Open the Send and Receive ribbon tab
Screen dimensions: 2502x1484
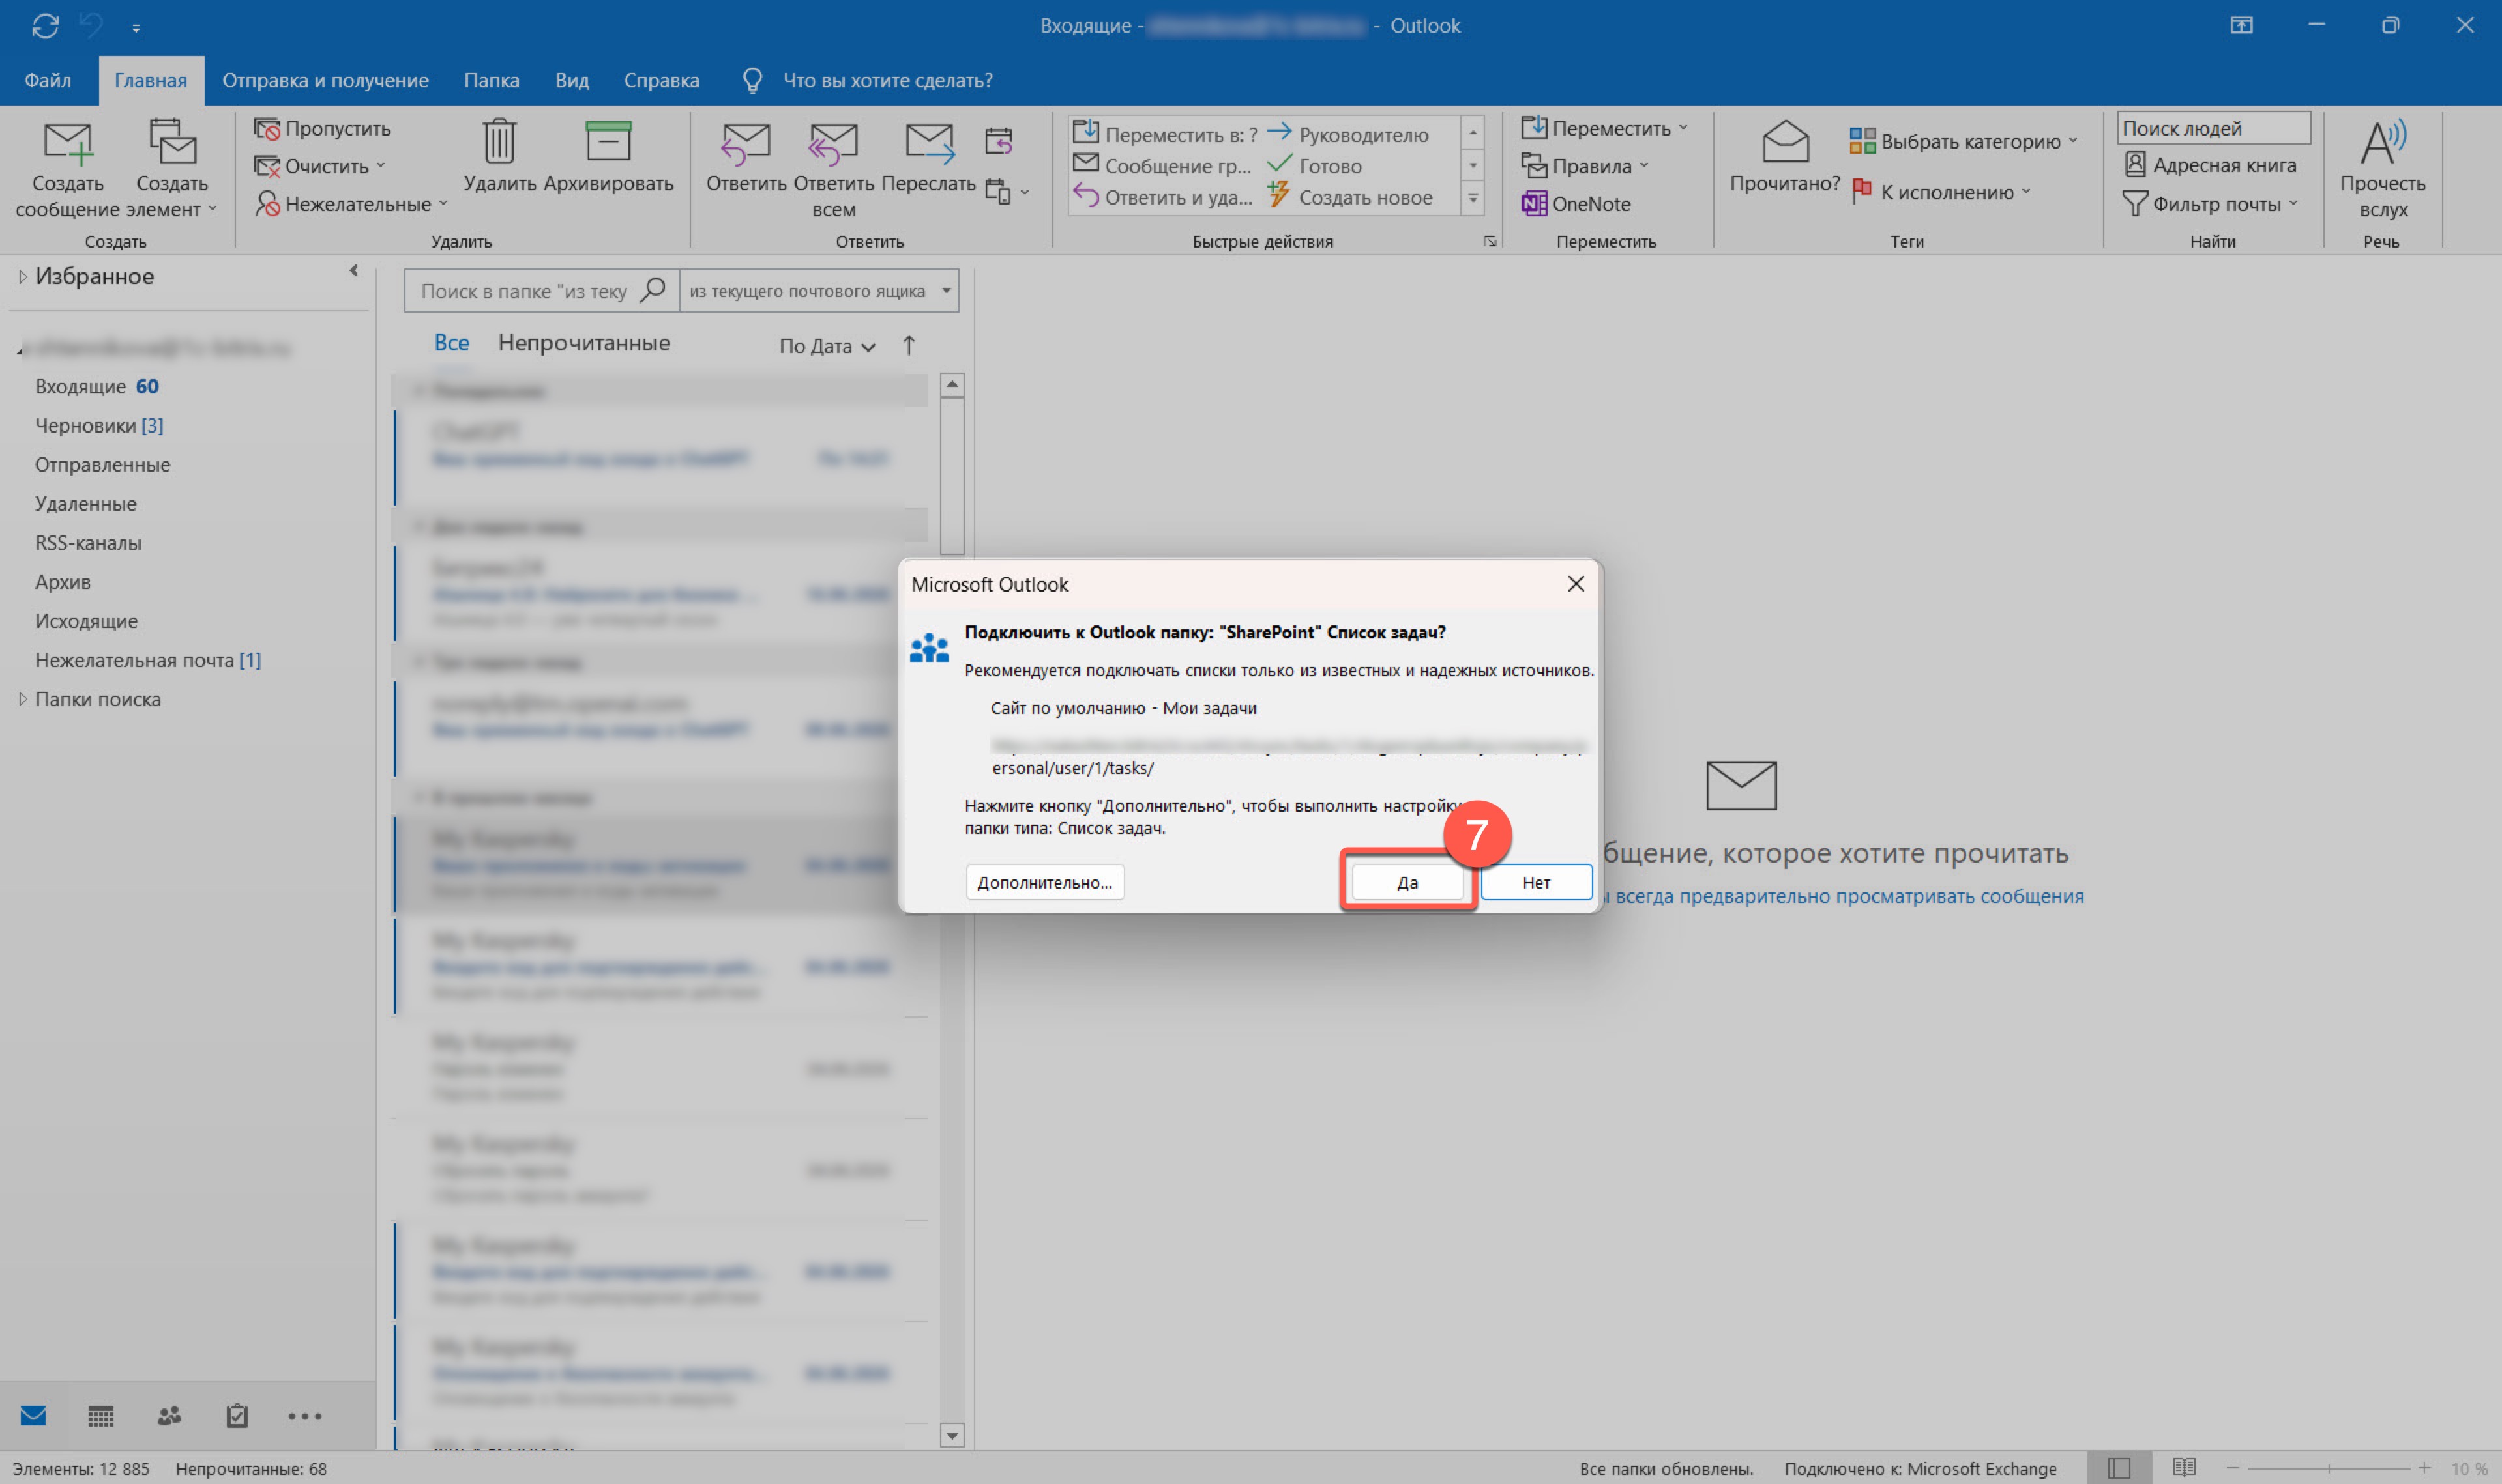[325, 80]
